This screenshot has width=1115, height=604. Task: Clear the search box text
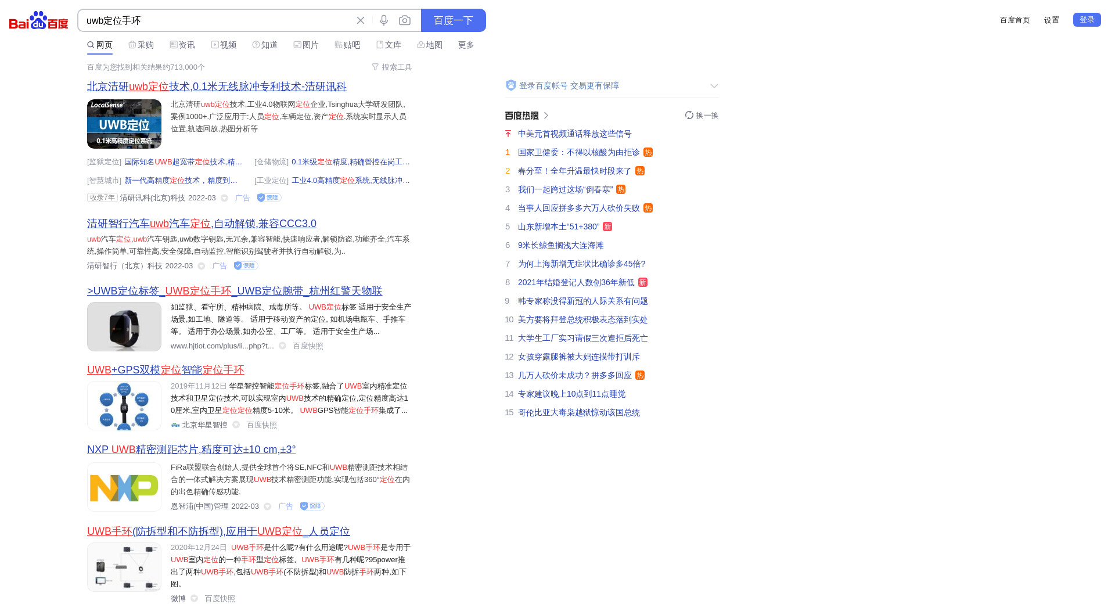click(361, 20)
